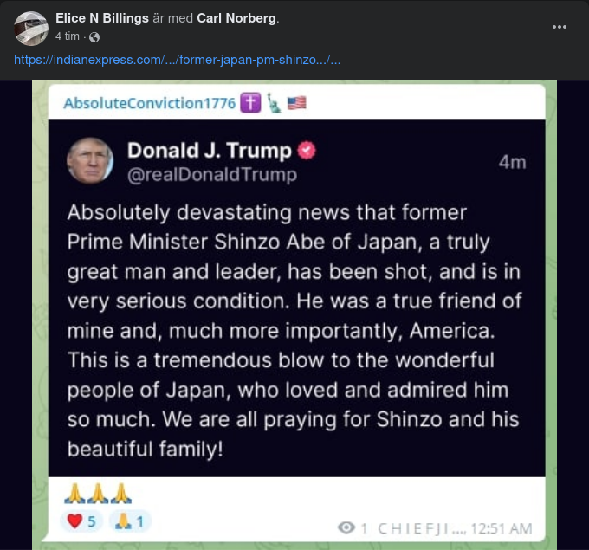The width and height of the screenshot is (589, 550).
Task: Open the post options three-dot menu
Action: coord(560,27)
